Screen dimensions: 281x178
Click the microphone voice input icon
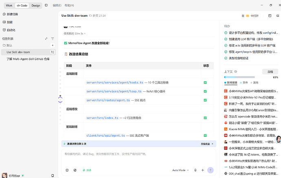pos(195,170)
